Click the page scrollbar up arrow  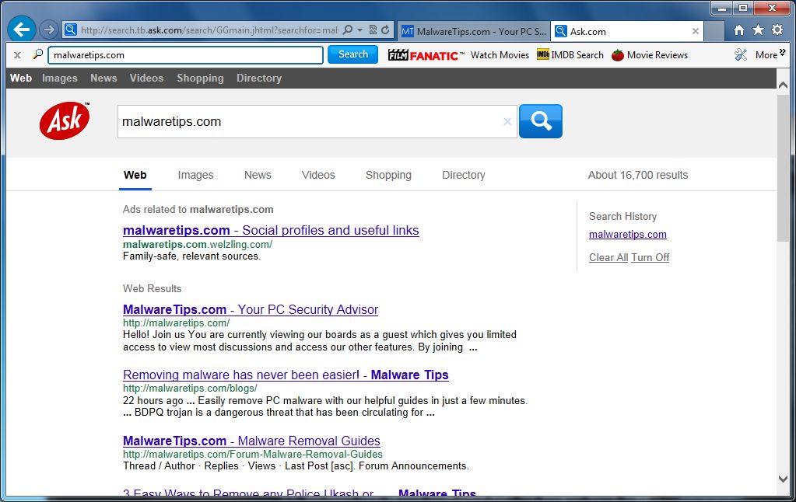tap(783, 85)
